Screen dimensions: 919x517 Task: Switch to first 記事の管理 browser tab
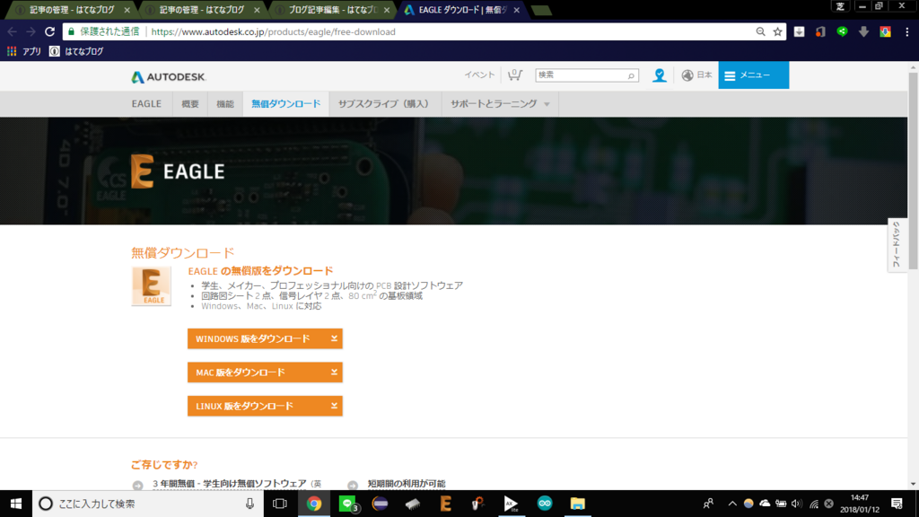coord(72,10)
